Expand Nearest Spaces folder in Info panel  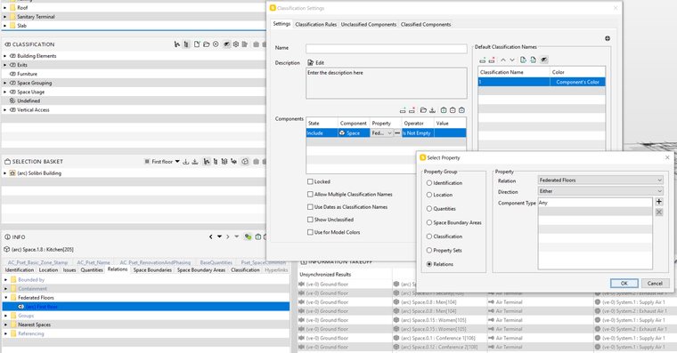point(6,325)
